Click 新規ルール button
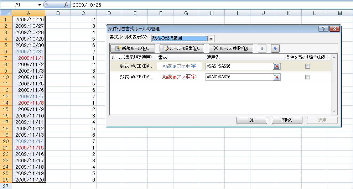This screenshot has width=353, height=189. 133,48
